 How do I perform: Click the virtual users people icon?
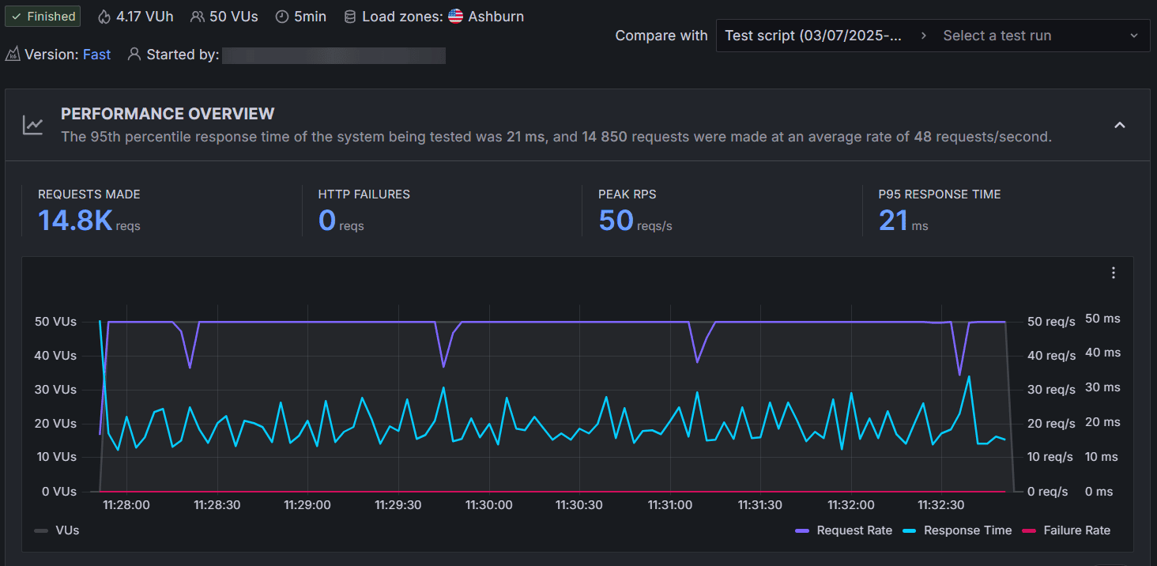tap(198, 17)
